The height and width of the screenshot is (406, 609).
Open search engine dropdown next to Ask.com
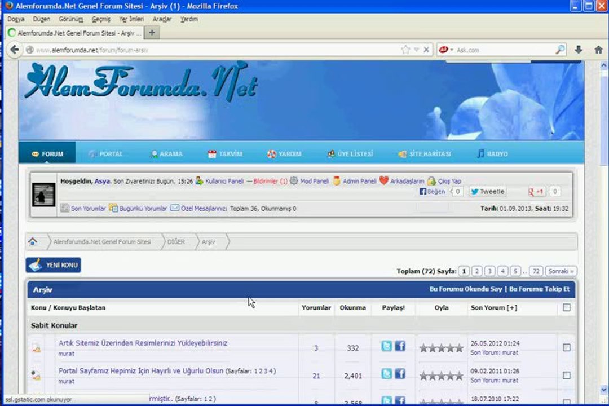(x=452, y=50)
